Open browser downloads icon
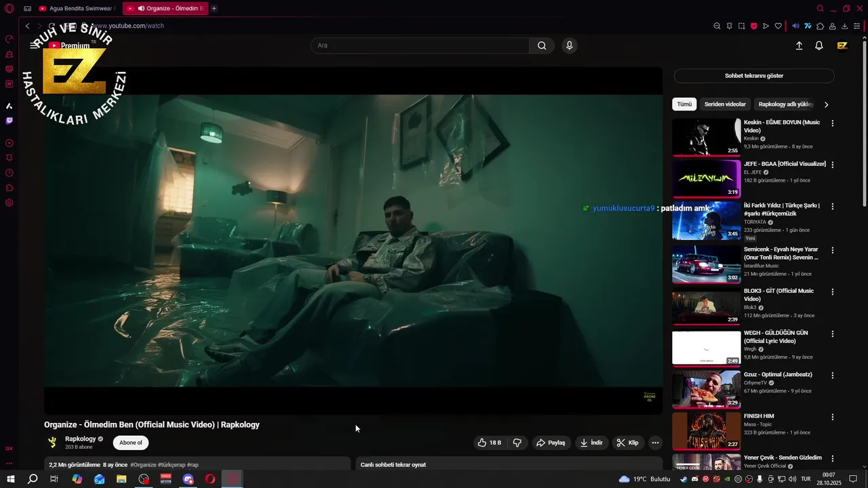Screen dimensions: 868x488 tap(844, 26)
